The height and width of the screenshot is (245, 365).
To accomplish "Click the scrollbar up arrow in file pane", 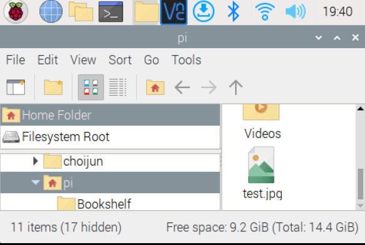I will point(360,108).
